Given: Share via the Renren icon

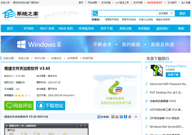Looking at the screenshot, I should click(x=125, y=117).
